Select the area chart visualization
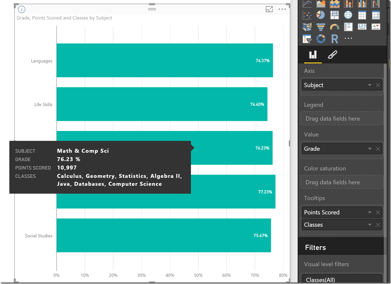Screen dimensions: 391x284 pos(321,3)
